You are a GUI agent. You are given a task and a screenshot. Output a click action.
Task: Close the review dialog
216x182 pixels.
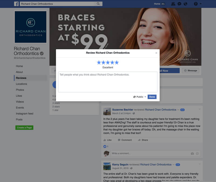pyautogui.click(x=156, y=53)
